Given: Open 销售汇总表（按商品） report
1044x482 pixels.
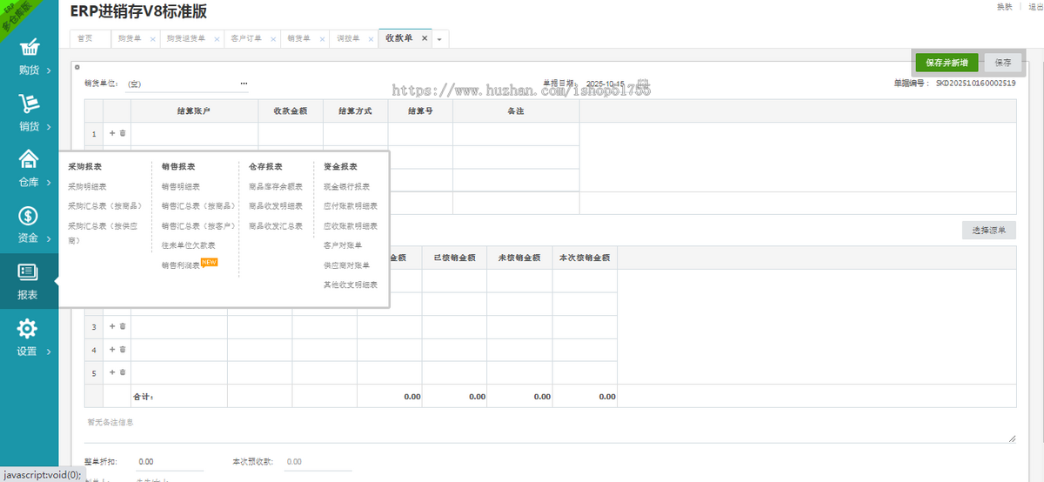Looking at the screenshot, I should click(x=198, y=206).
